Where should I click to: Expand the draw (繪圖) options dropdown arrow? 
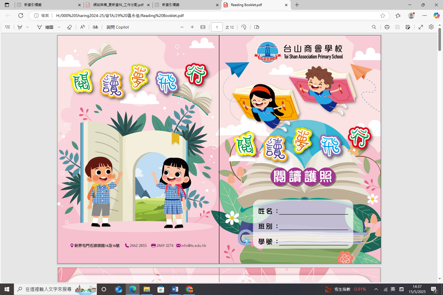click(x=59, y=27)
